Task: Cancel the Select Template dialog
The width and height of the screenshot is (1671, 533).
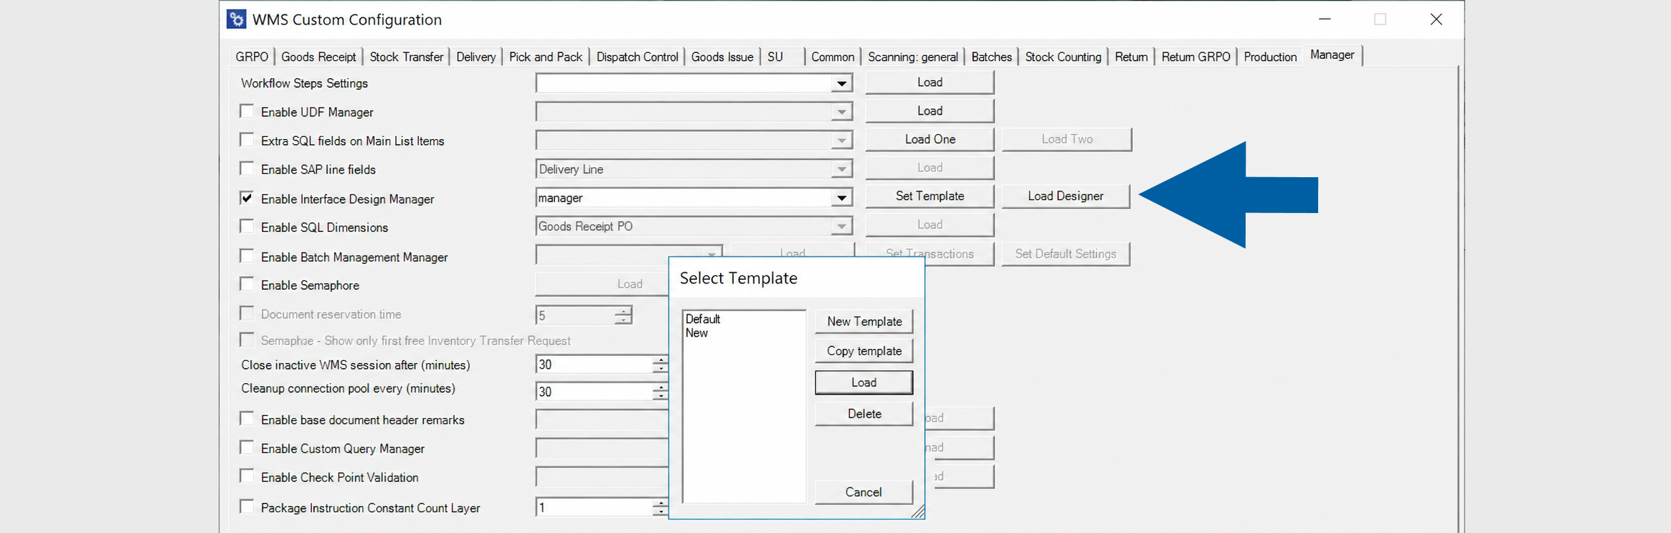Action: pos(864,492)
